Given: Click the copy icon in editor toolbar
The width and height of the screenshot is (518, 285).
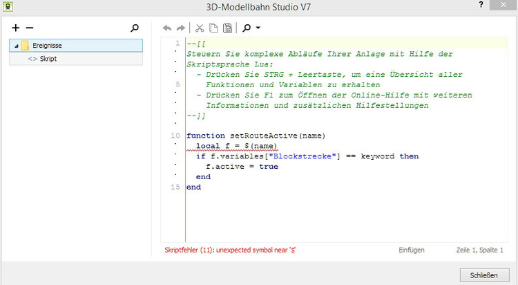Looking at the screenshot, I should coord(213,28).
